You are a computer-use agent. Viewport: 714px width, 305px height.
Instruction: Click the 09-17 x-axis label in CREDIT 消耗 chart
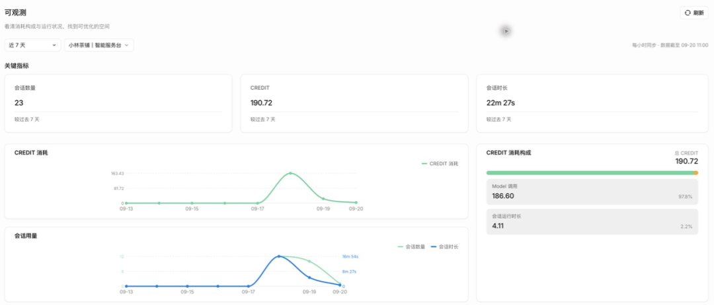click(257, 209)
